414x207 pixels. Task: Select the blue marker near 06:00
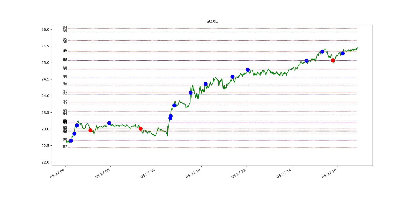tap(109, 123)
